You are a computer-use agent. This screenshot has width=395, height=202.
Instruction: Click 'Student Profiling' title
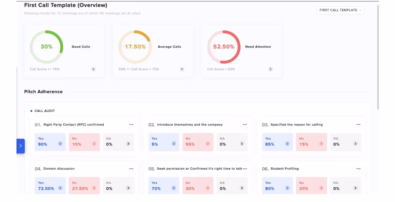[x=284, y=169]
